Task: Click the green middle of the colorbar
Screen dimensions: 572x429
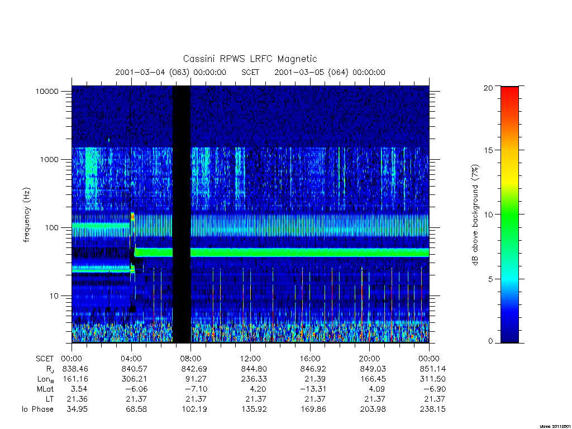Action: (509, 215)
